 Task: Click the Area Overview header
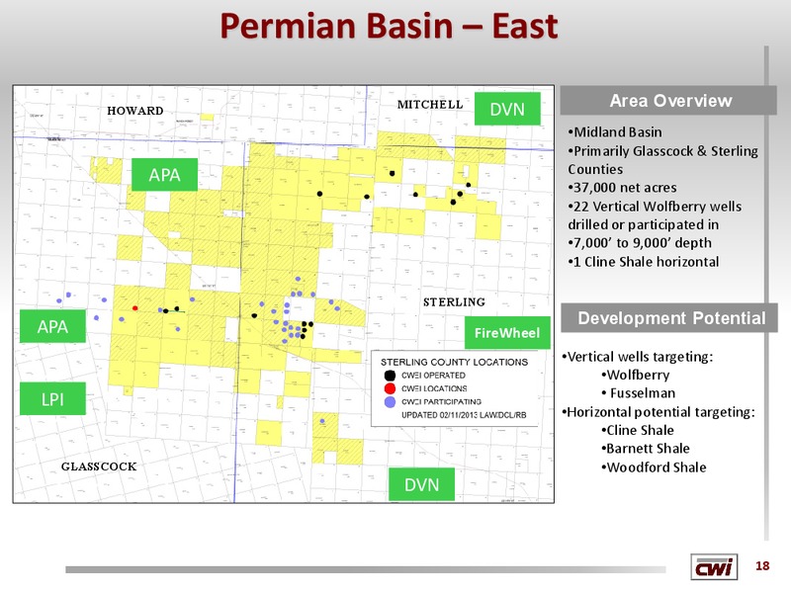668,101
